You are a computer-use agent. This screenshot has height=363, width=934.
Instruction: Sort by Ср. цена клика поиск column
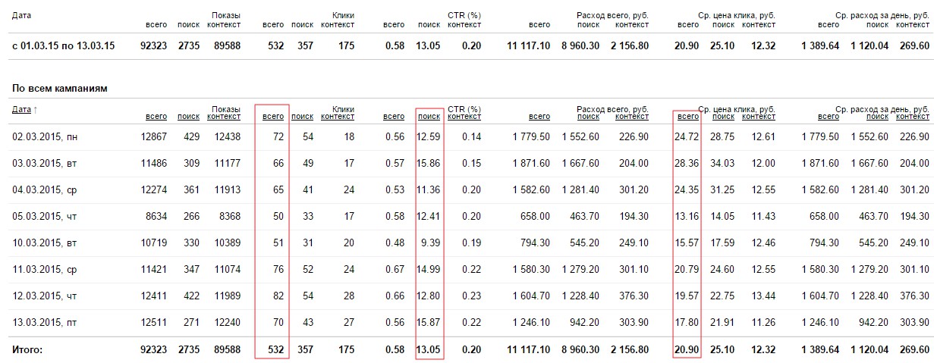[x=723, y=117]
